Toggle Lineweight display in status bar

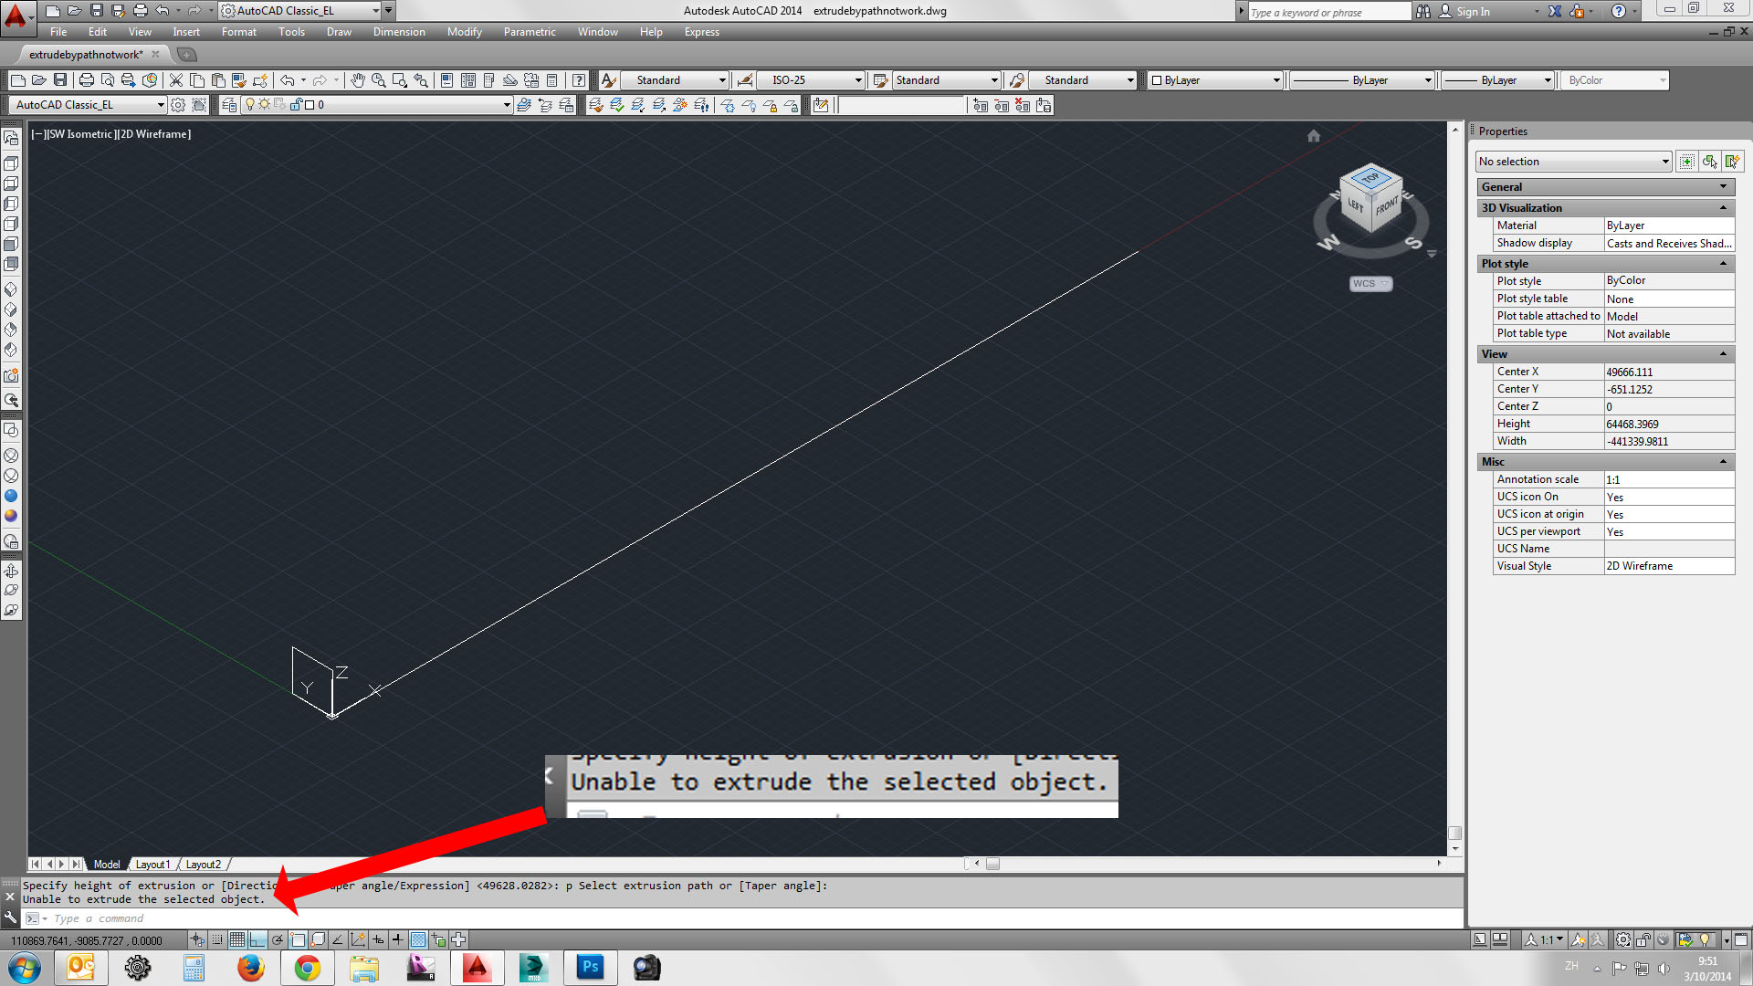(398, 939)
